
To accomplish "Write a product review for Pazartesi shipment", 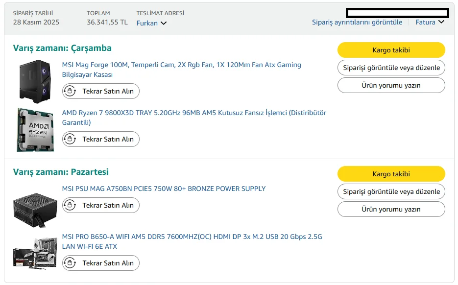I will point(391,209).
